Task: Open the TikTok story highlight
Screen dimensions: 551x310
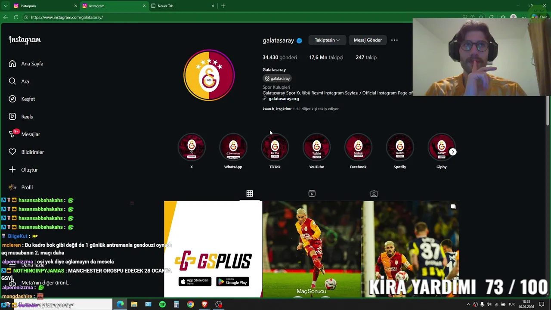Action: 275,148
